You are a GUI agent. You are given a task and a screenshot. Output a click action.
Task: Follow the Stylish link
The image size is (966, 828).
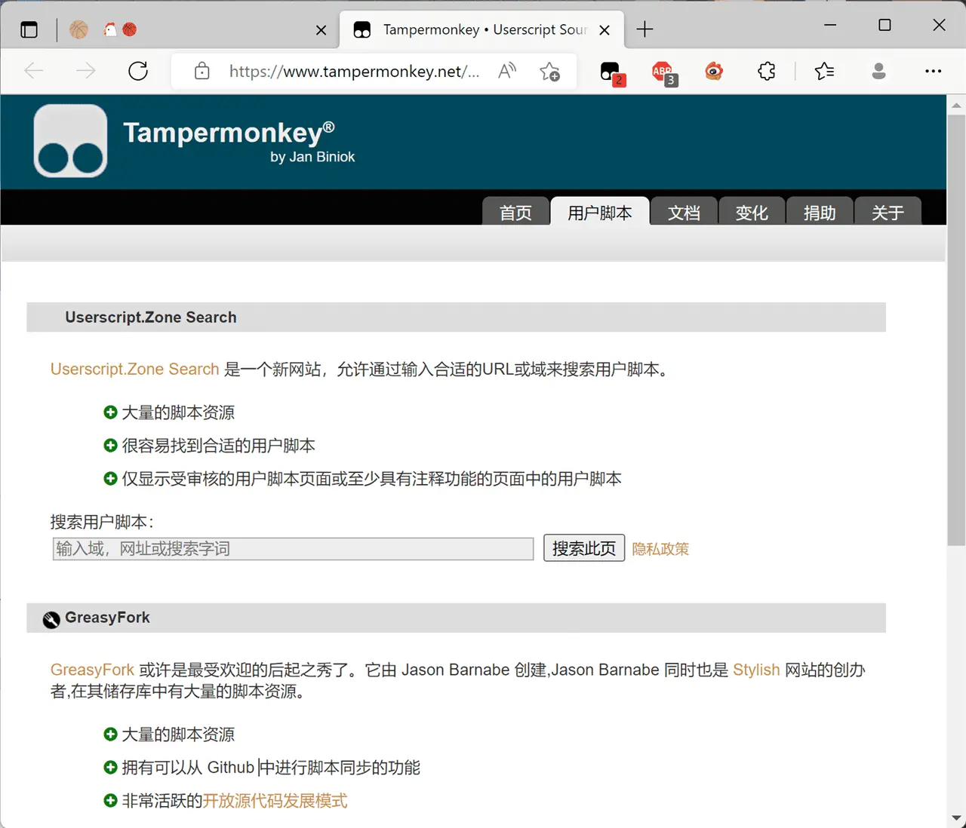756,670
